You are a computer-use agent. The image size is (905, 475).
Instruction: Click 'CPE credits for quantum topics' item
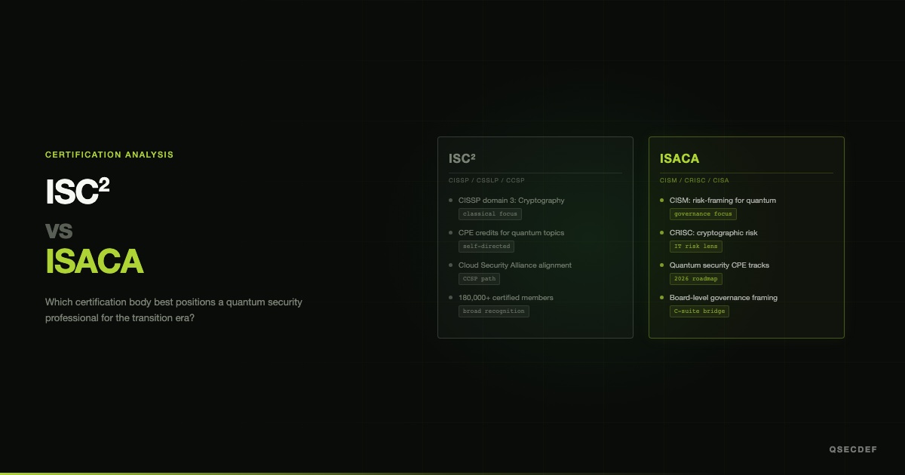pos(511,233)
